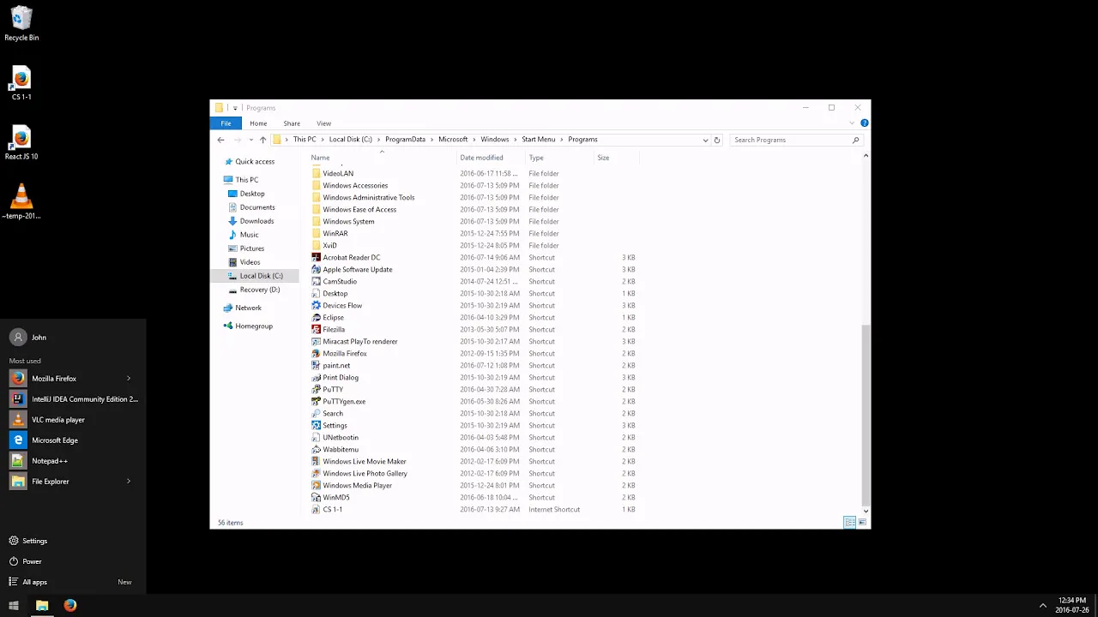This screenshot has height=617, width=1098.
Task: Select Network in navigation pane
Action: pos(248,308)
